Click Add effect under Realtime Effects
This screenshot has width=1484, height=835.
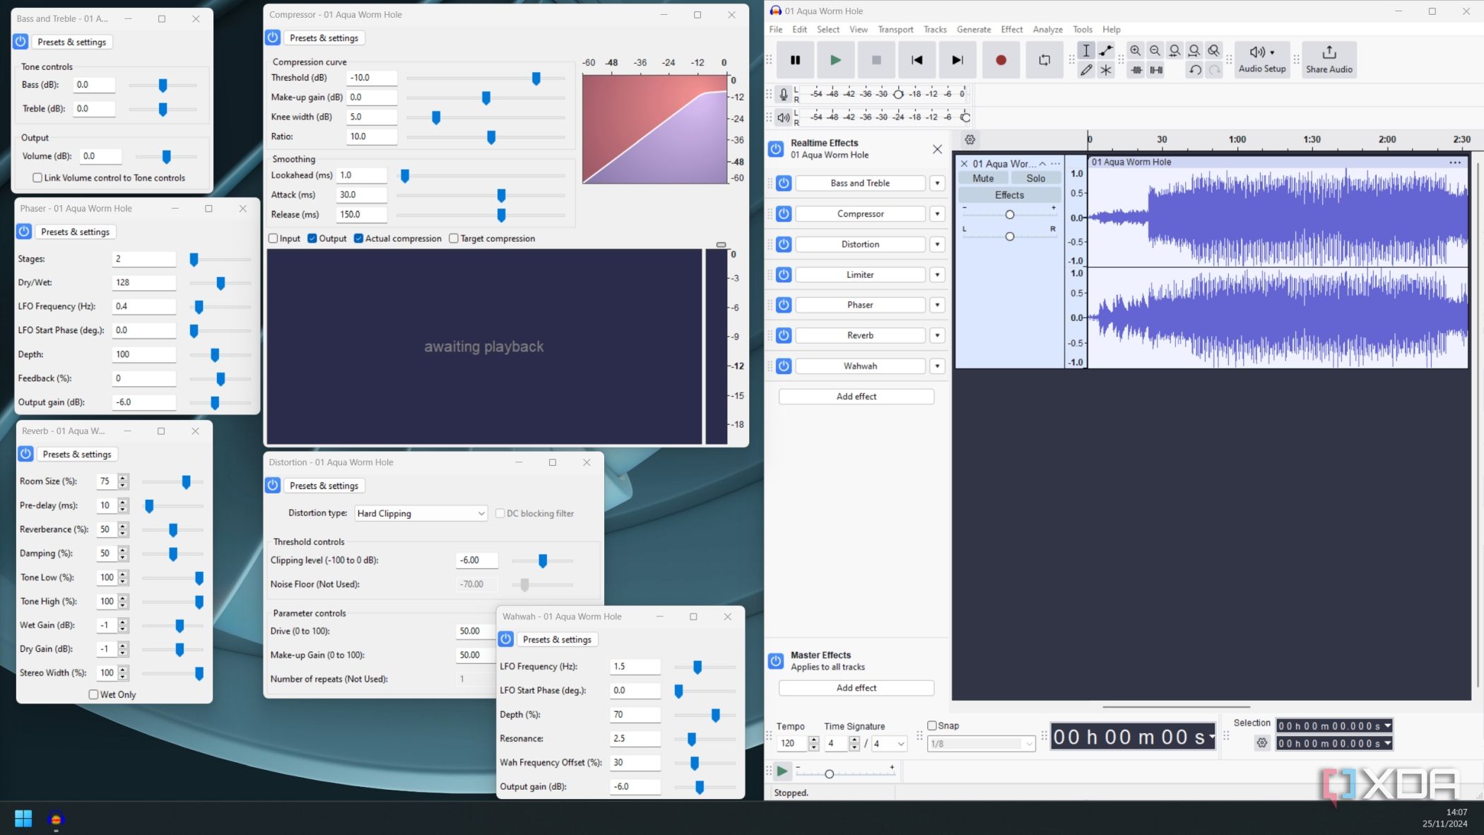pyautogui.click(x=856, y=397)
